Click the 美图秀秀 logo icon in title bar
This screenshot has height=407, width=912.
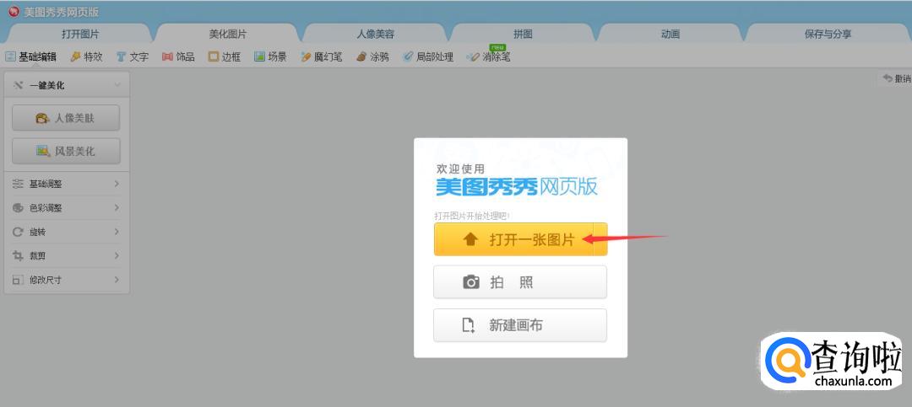[x=14, y=12]
